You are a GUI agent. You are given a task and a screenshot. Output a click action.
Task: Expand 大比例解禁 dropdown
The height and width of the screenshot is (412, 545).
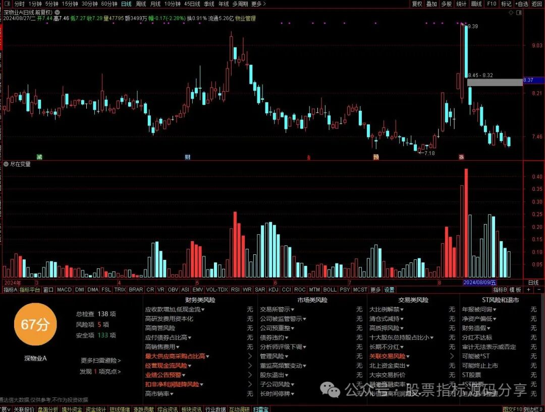(402, 309)
